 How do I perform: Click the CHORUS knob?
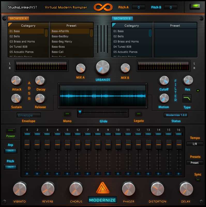76,189
